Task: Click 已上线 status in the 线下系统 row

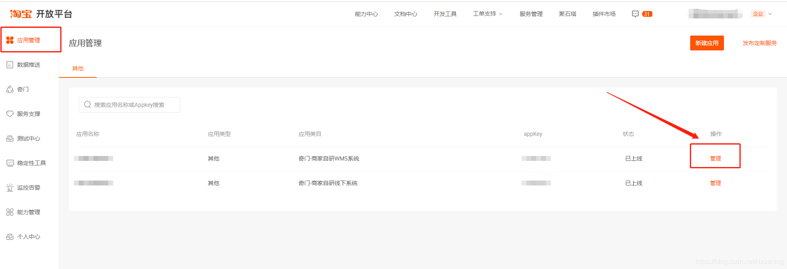Action: coord(634,183)
